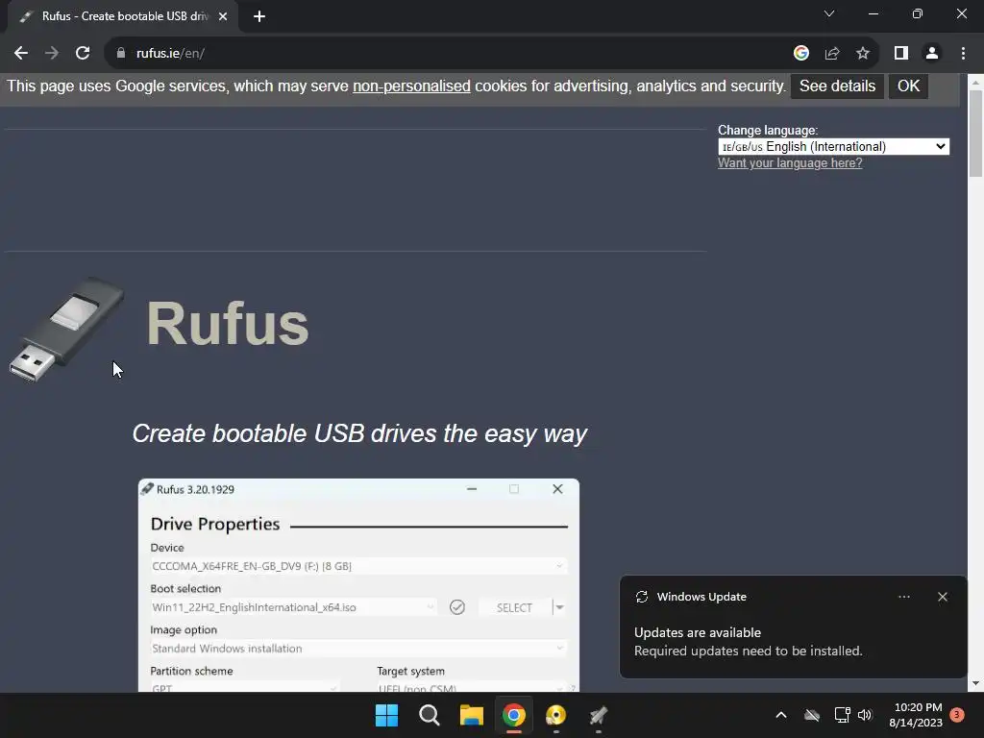Click the browser forward arrow

[x=52, y=54]
